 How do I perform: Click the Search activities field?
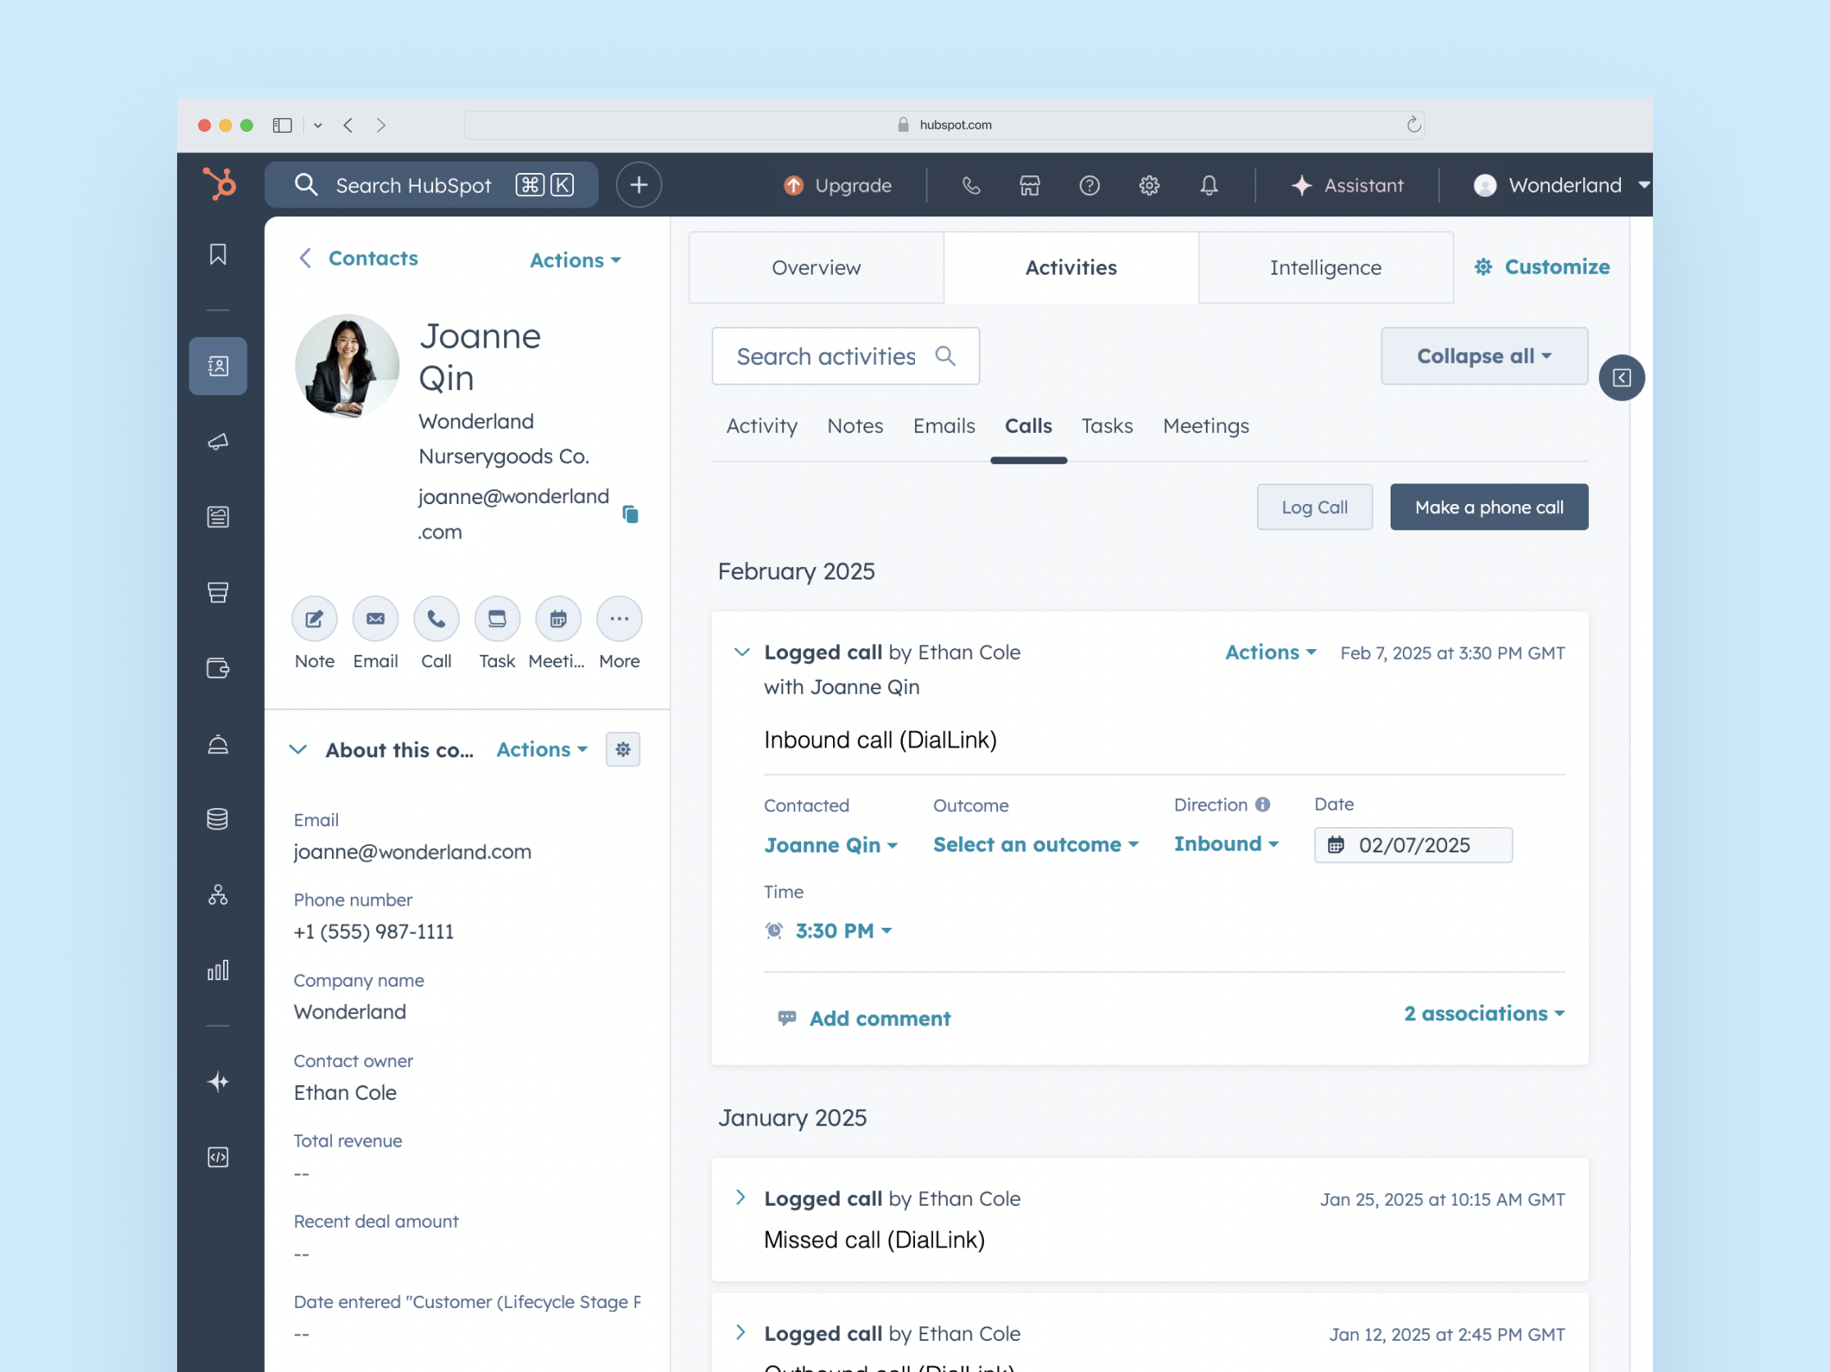pyautogui.click(x=844, y=356)
